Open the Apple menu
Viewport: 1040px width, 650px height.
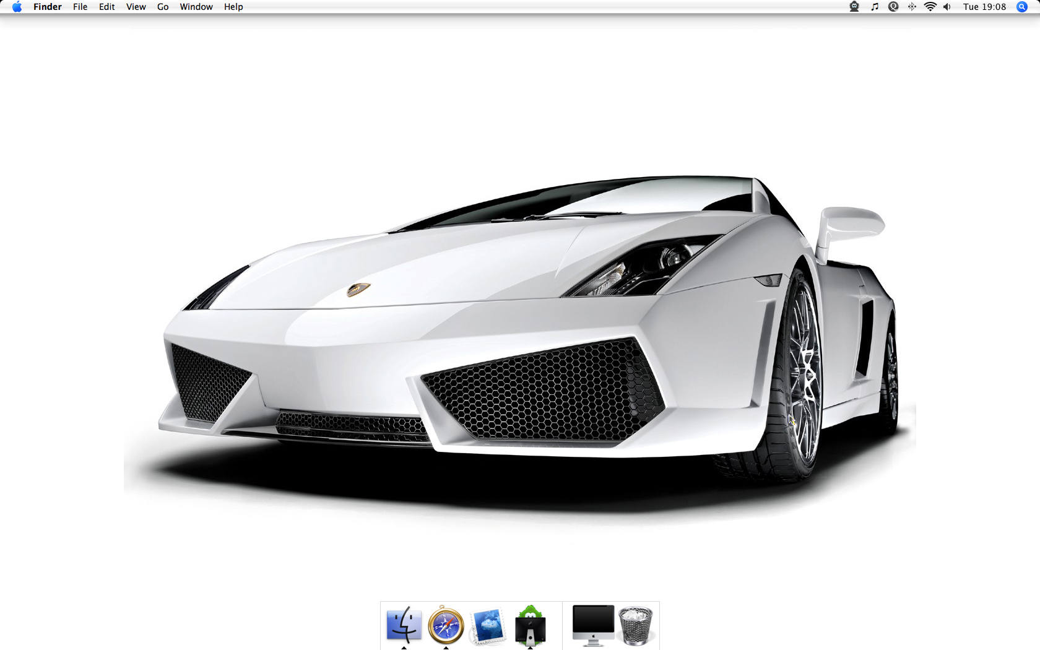[17, 7]
